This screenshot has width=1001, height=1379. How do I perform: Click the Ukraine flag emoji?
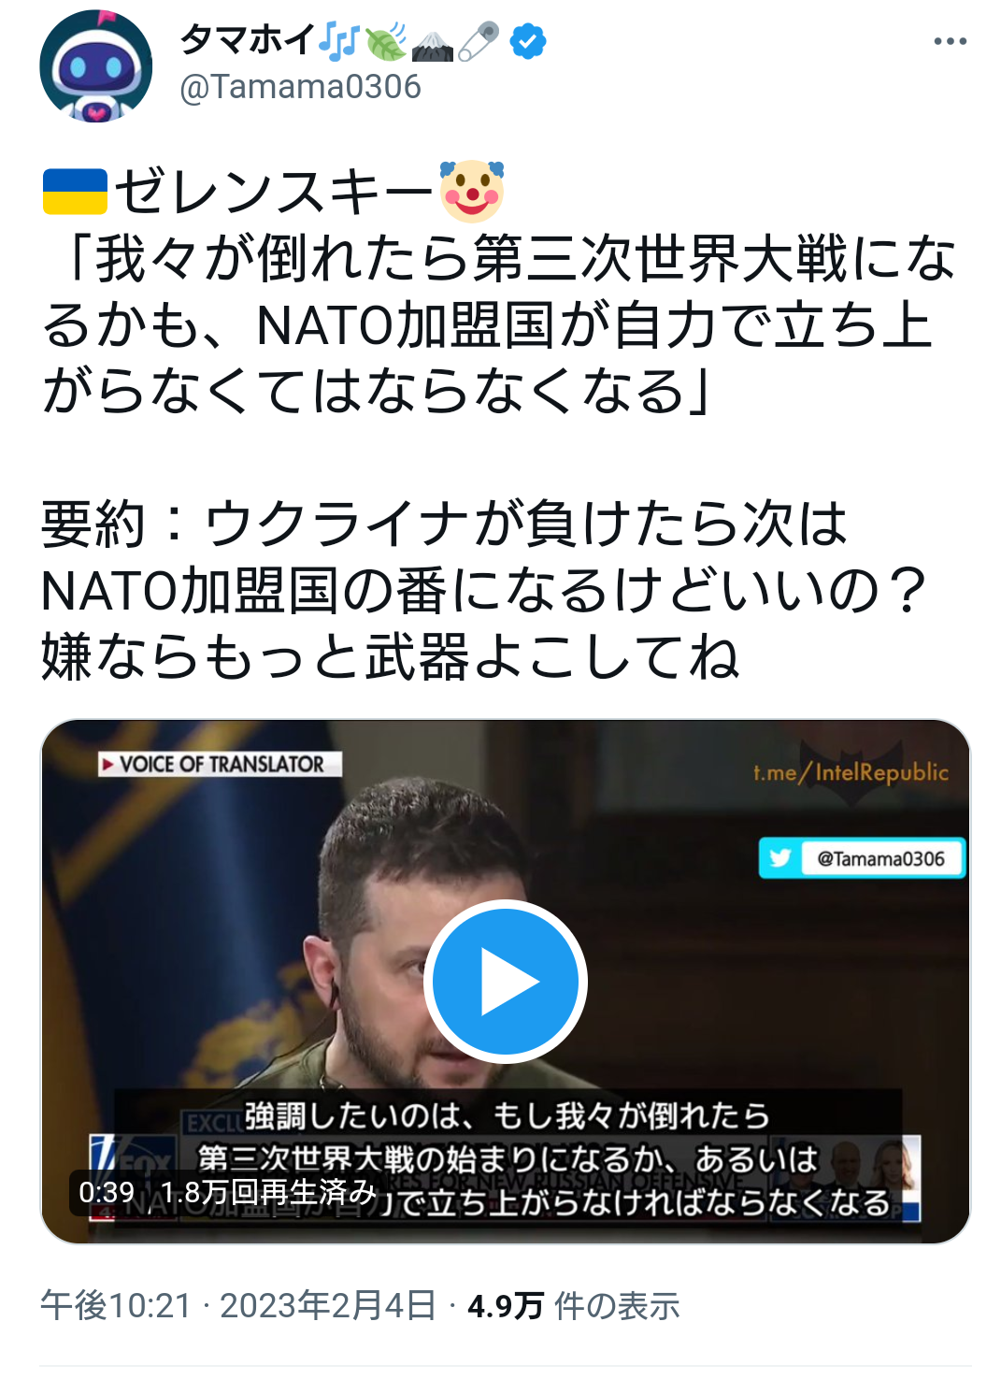[76, 192]
